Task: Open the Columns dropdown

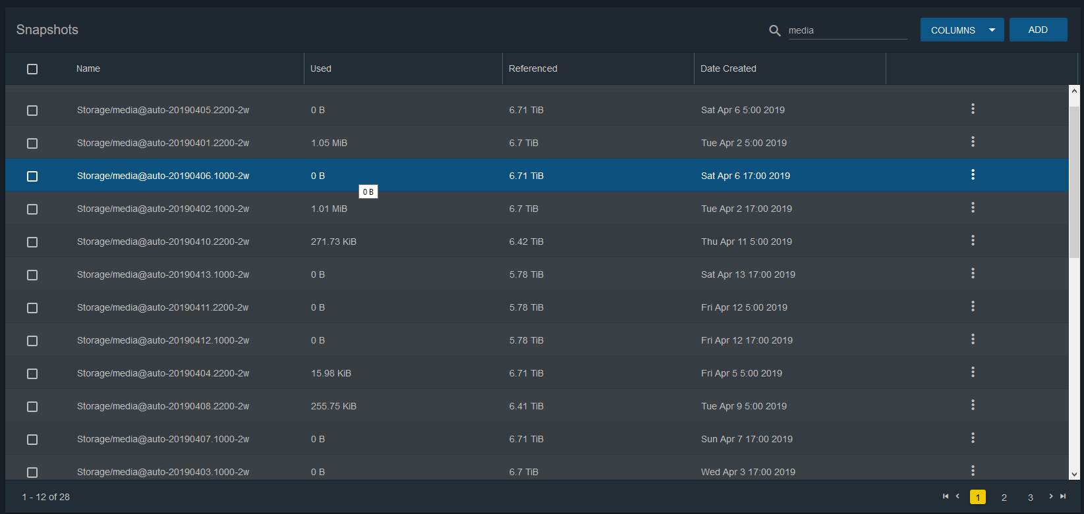Action: pos(961,30)
